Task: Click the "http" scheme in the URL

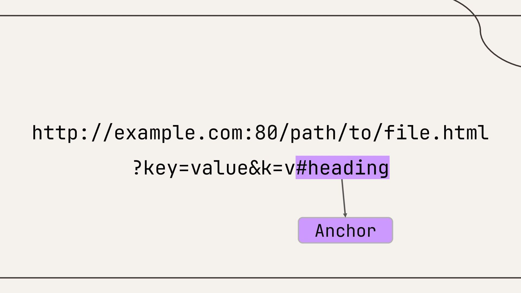Action: tap(55, 133)
